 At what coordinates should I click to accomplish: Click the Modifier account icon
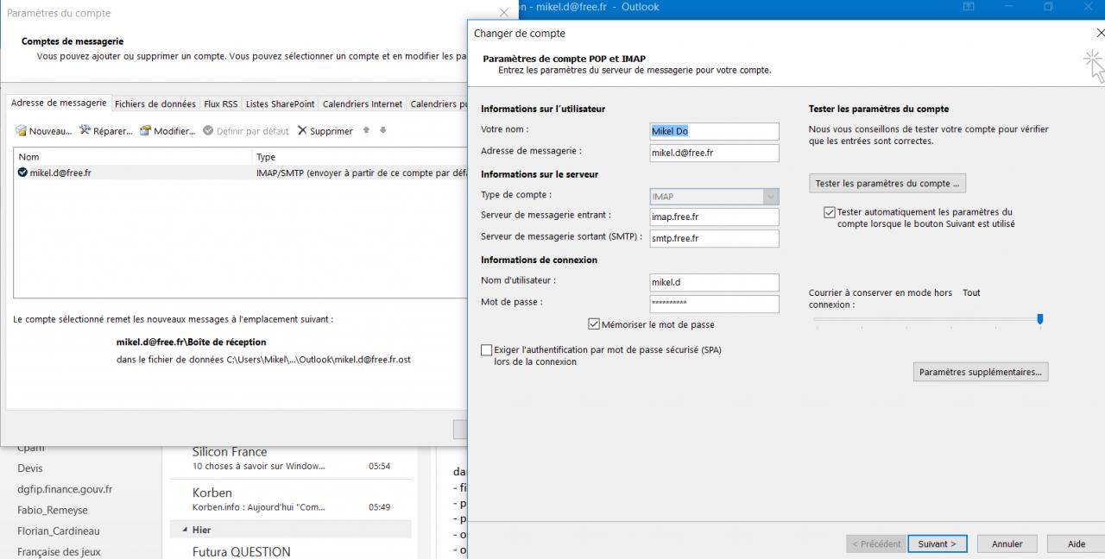pos(146,131)
